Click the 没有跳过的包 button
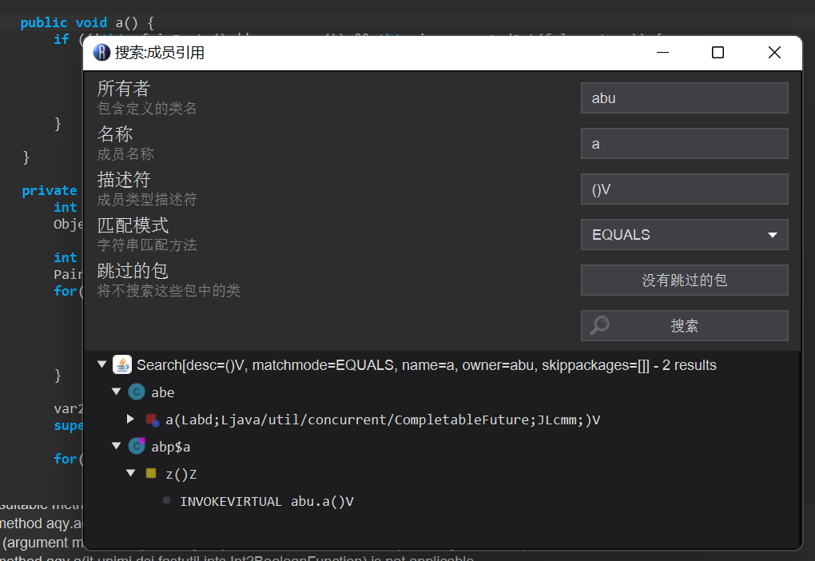The width and height of the screenshot is (815, 561). pyautogui.click(x=683, y=280)
